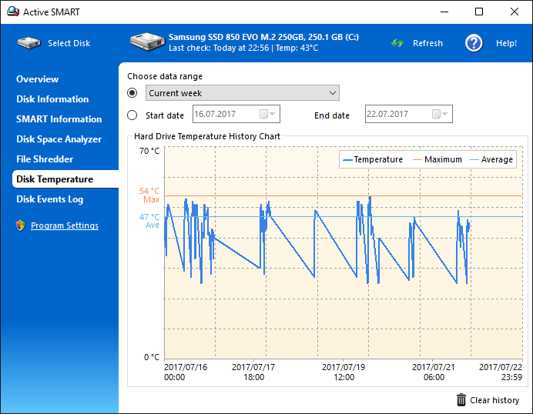Click the Program Settings shield icon

point(20,225)
